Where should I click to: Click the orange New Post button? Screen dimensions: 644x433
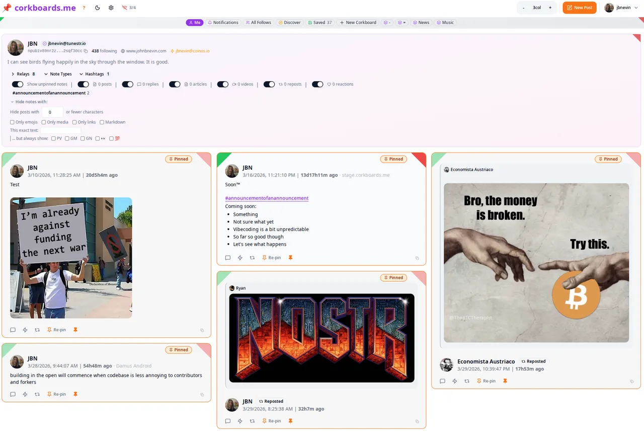[579, 8]
